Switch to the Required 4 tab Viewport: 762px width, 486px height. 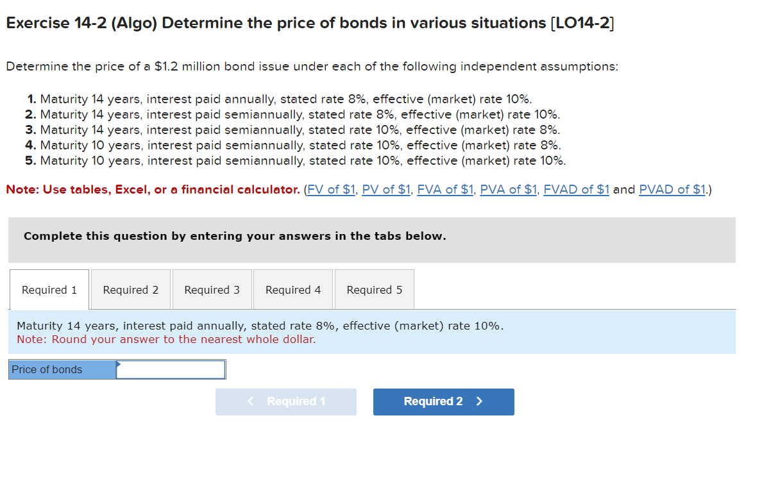point(292,289)
